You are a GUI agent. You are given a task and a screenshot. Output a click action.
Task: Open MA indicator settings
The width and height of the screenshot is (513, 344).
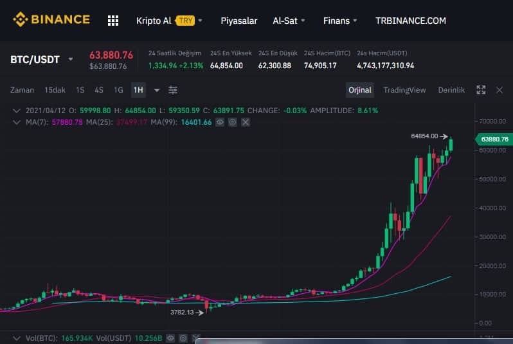[233, 122]
